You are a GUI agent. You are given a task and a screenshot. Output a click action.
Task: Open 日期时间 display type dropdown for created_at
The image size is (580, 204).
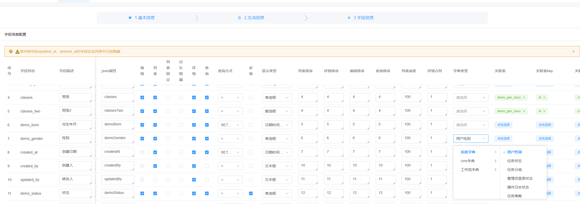click(x=277, y=152)
